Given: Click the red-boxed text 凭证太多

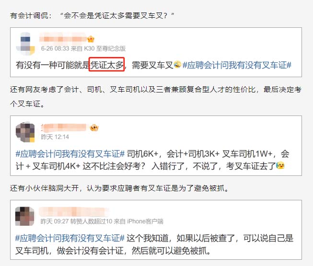Looking at the screenshot, I should click(x=107, y=64).
